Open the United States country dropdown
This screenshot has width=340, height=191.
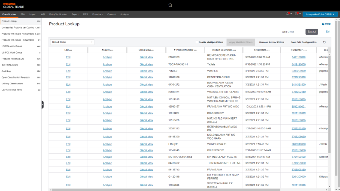[x=72, y=42]
